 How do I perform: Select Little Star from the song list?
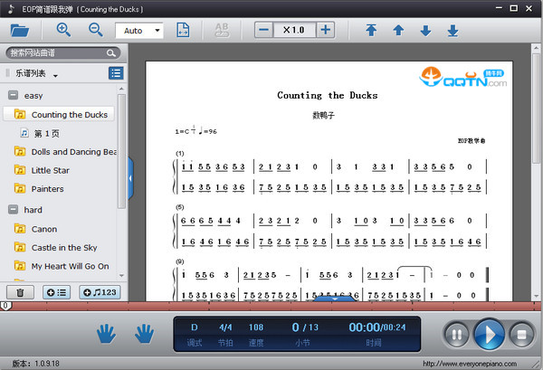click(50, 170)
